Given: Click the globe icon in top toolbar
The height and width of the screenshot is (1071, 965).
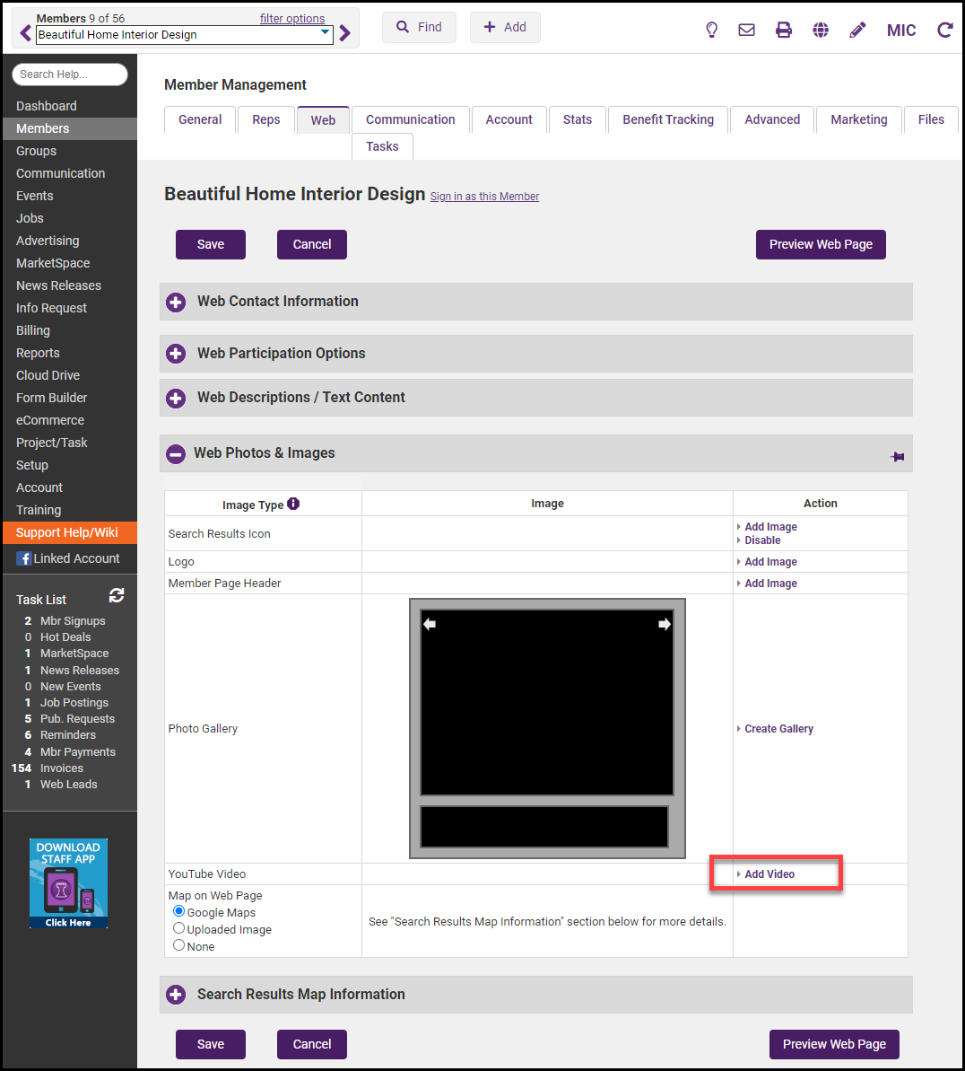Looking at the screenshot, I should 820,30.
